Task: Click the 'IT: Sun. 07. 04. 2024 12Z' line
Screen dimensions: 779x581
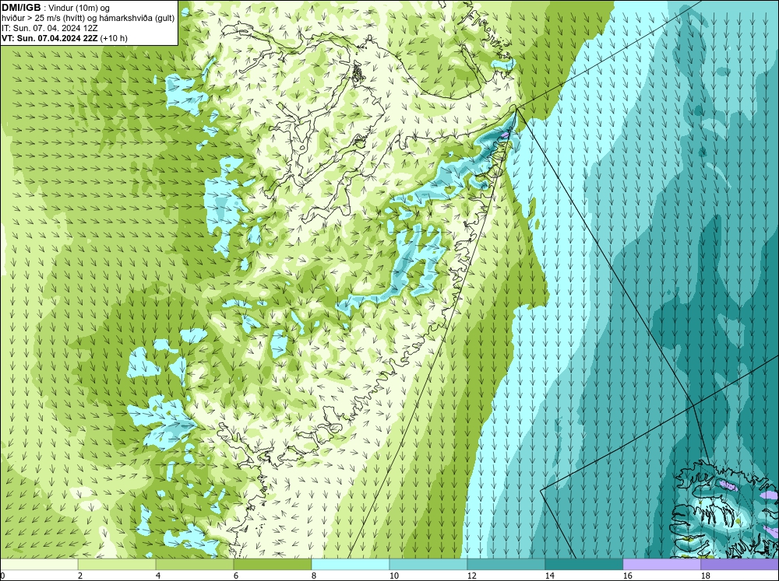Action: coord(50,28)
